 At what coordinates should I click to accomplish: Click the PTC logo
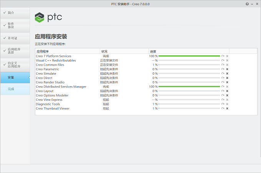tap(48, 17)
